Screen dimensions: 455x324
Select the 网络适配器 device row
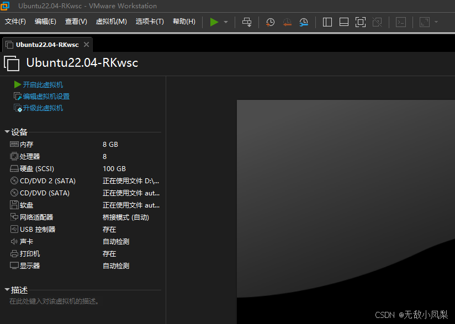coord(84,217)
